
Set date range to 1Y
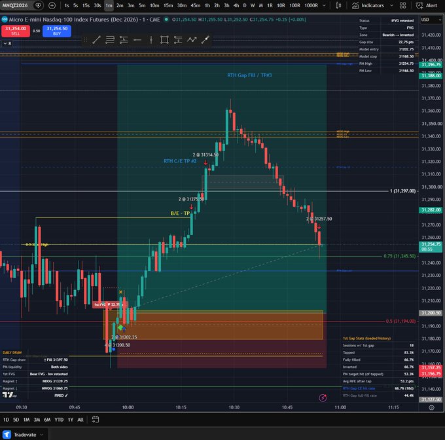click(x=71, y=420)
